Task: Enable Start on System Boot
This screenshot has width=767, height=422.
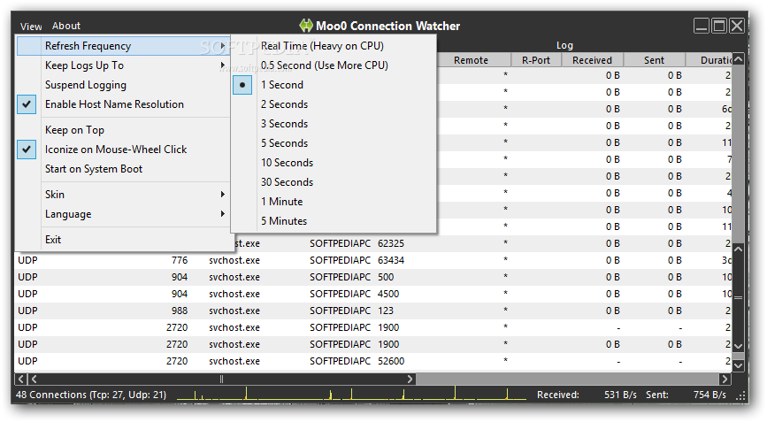Action: (x=123, y=169)
